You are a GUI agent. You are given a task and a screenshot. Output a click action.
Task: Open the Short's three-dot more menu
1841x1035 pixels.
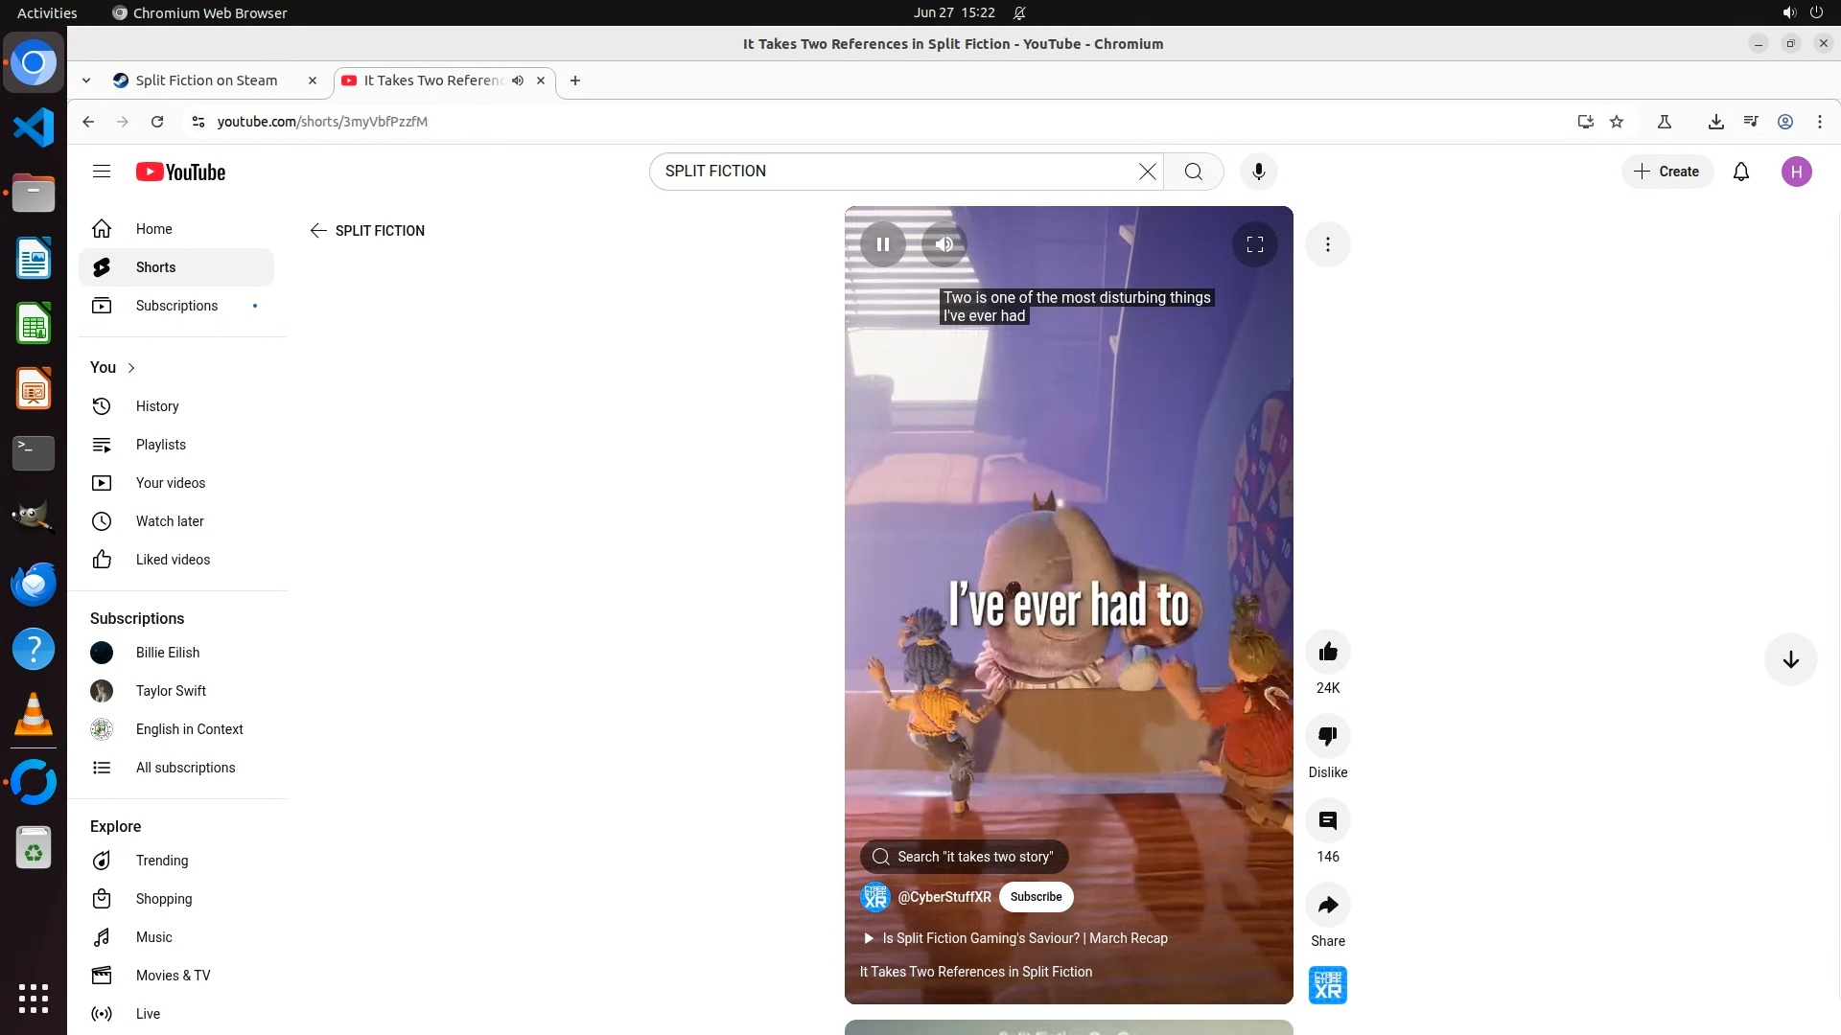(1327, 244)
